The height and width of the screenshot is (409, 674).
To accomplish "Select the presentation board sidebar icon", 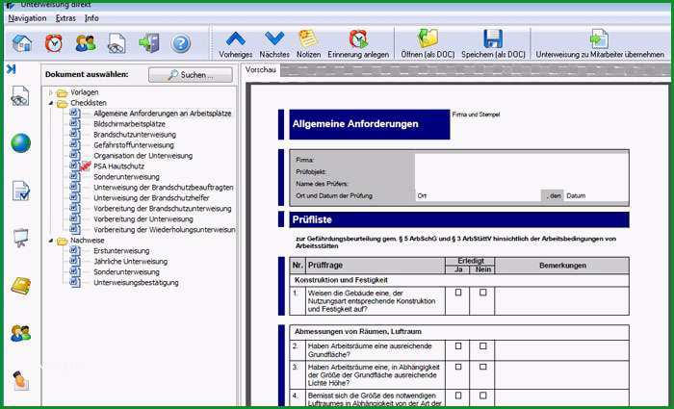I will [20, 239].
